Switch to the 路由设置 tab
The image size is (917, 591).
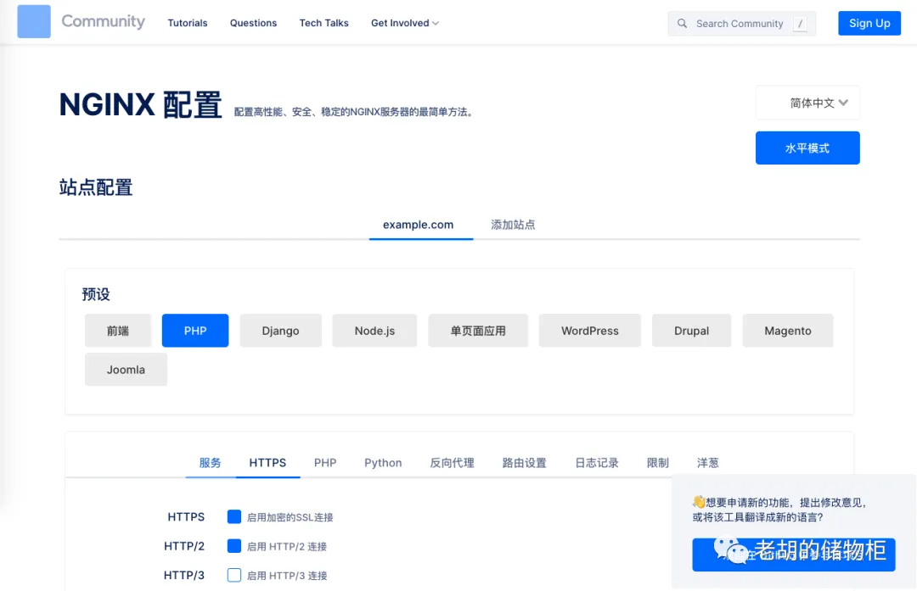click(524, 463)
